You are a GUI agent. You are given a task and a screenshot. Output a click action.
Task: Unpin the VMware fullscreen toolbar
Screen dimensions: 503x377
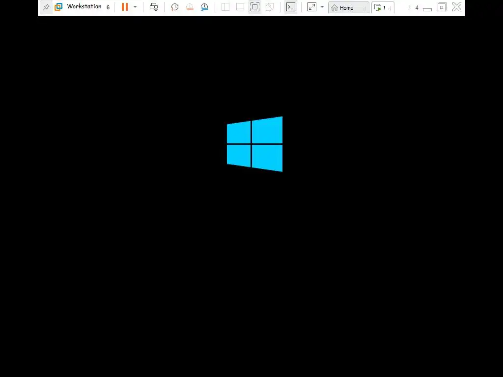pyautogui.click(x=46, y=7)
